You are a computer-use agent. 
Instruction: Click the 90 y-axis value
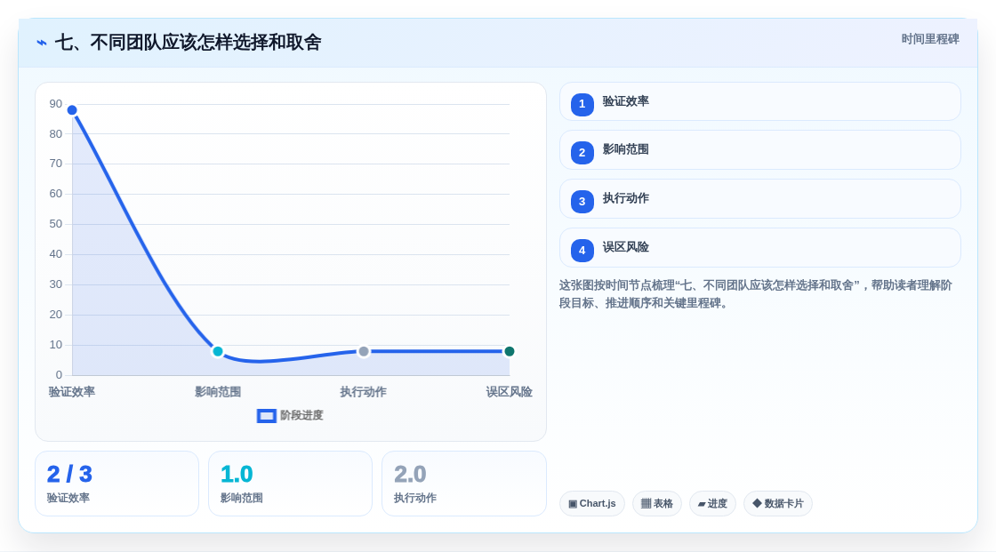point(56,103)
